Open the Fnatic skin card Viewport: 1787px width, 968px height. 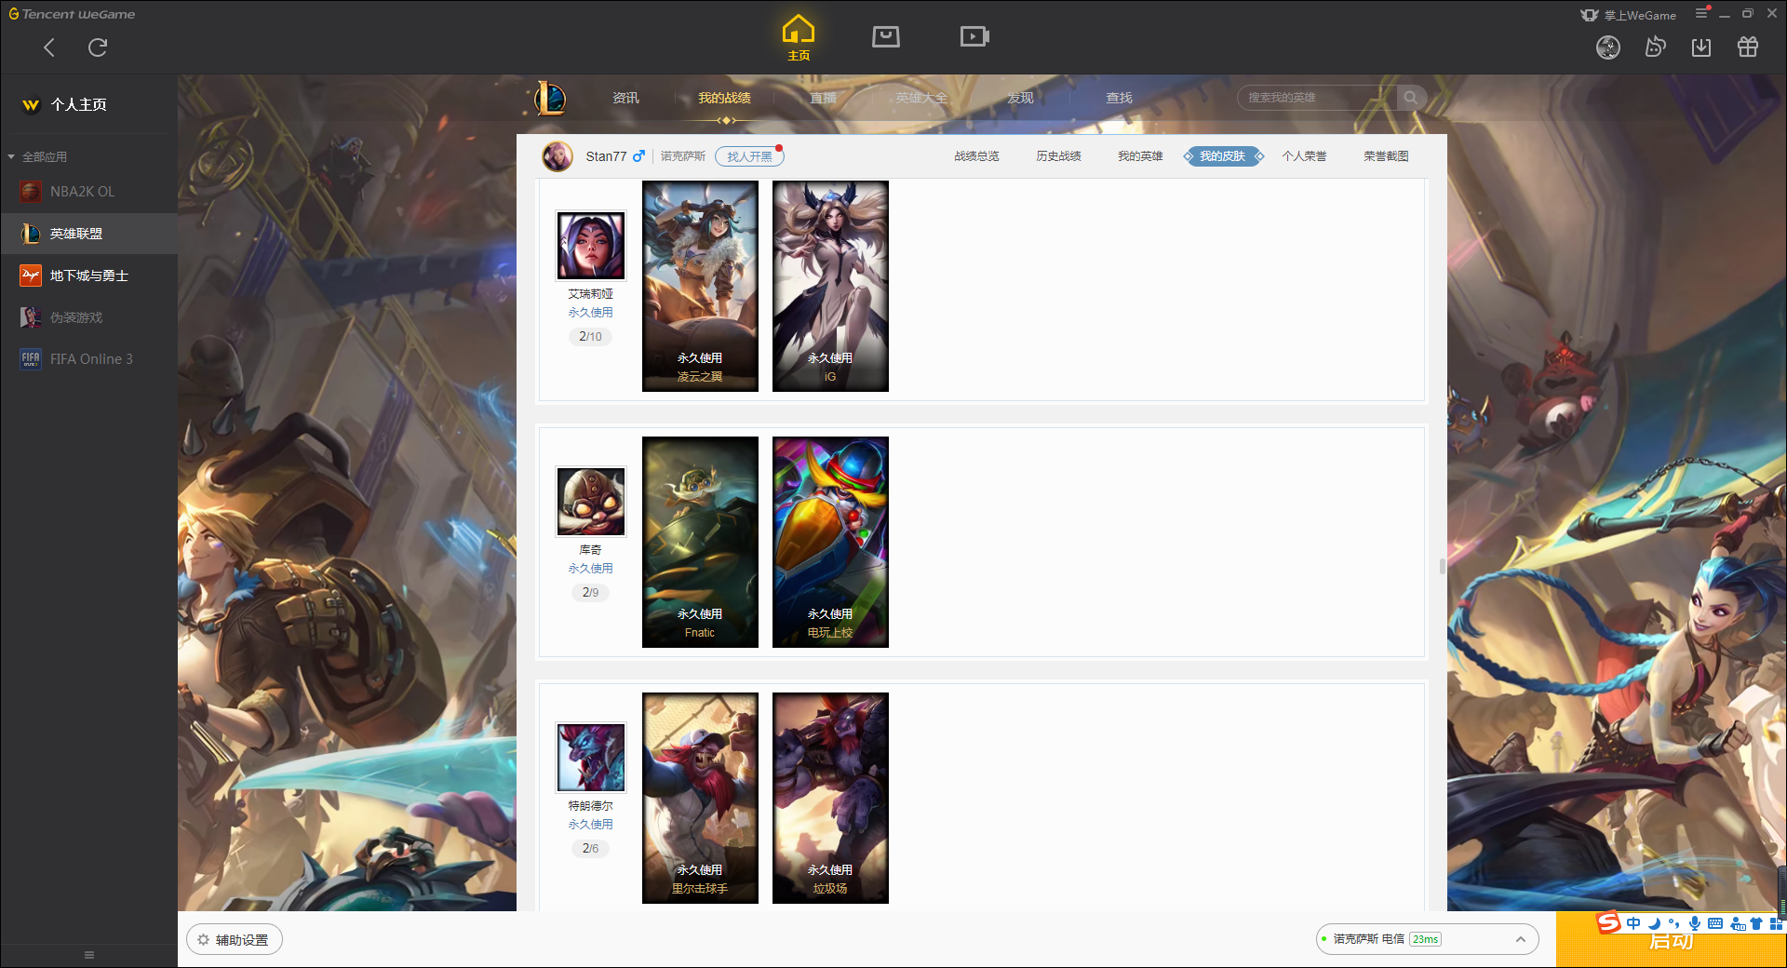tap(700, 542)
